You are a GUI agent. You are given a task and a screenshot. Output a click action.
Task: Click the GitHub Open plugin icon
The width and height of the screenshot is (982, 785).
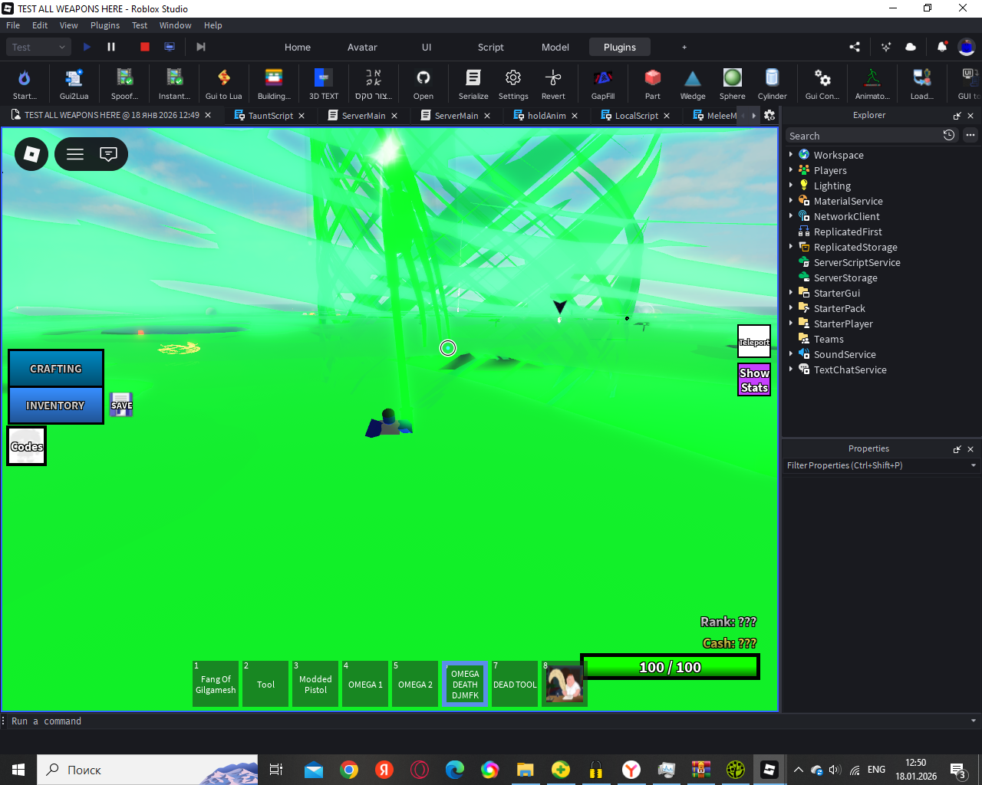point(423,84)
